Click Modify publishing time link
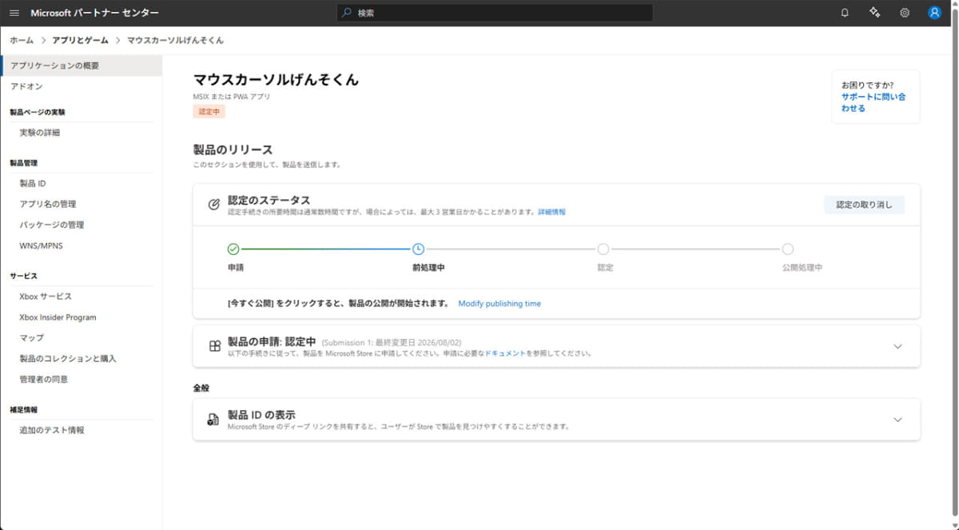Viewport: 959px width, 530px height. coord(499,304)
